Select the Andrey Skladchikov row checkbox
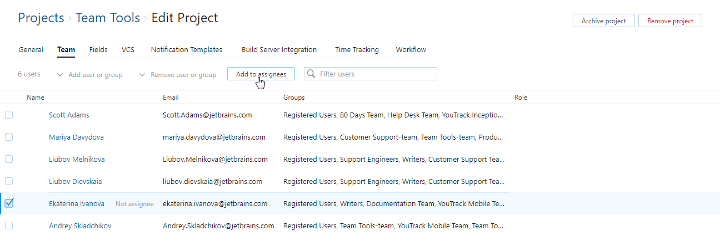The width and height of the screenshot is (720, 251). click(x=9, y=226)
